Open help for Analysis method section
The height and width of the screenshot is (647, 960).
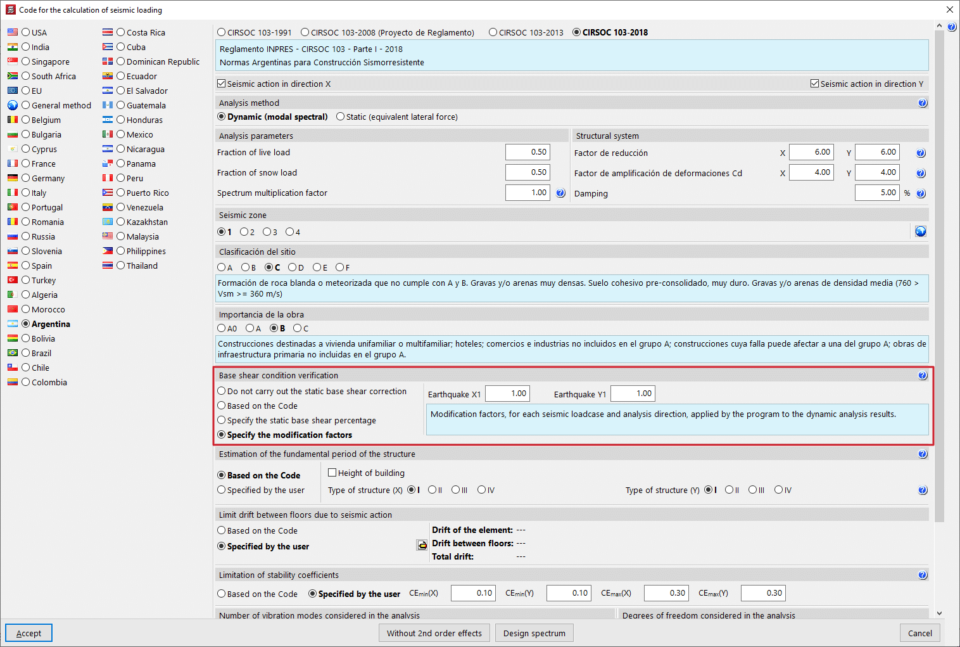[x=922, y=103]
